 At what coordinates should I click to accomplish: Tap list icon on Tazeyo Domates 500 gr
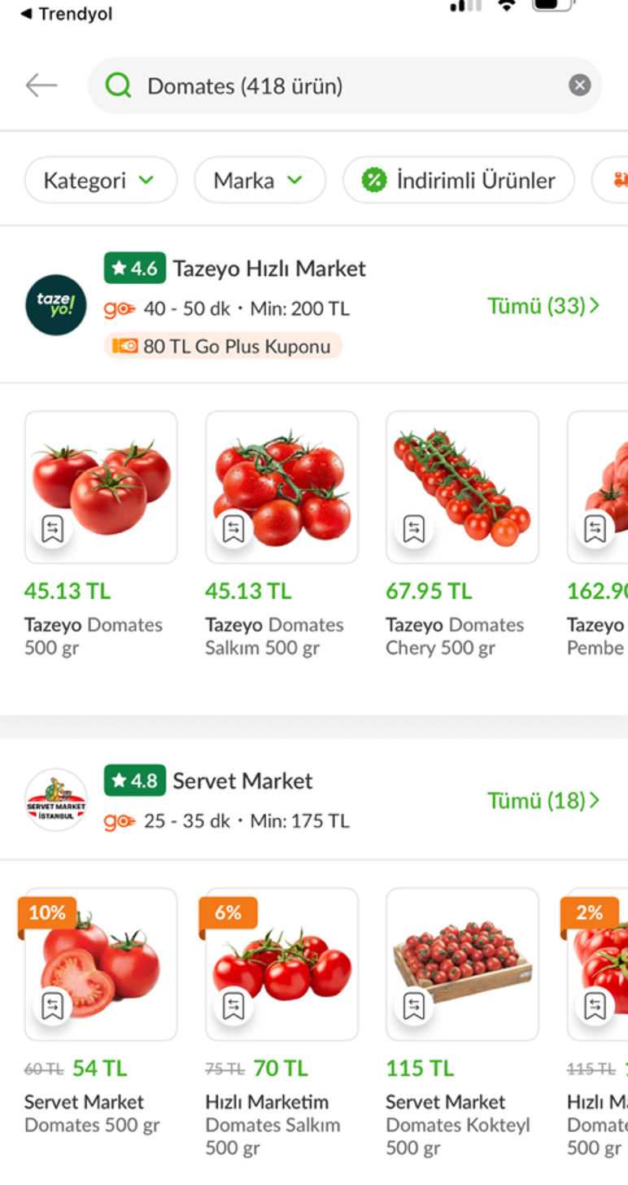[53, 529]
